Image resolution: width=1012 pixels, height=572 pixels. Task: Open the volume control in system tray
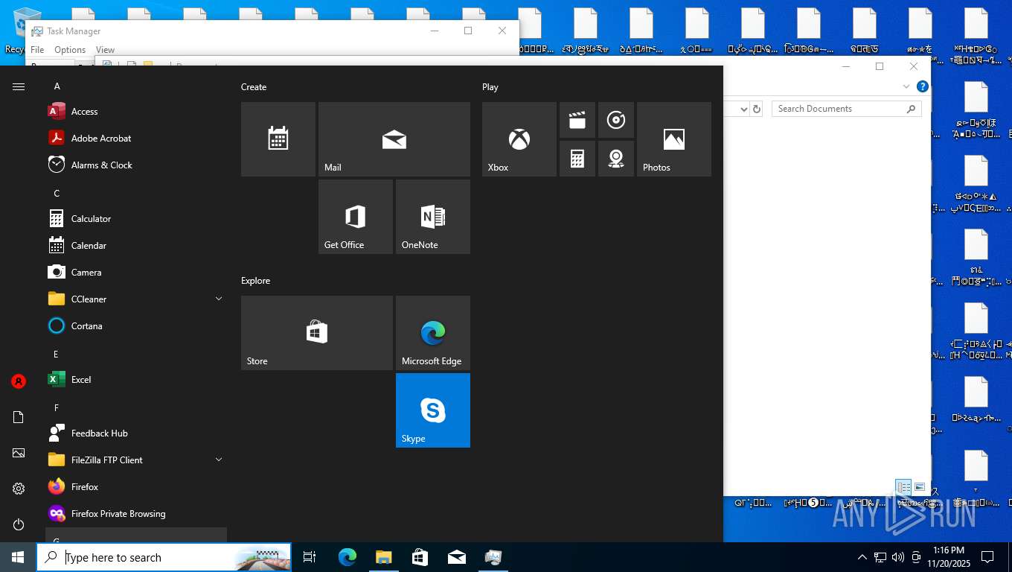click(897, 557)
